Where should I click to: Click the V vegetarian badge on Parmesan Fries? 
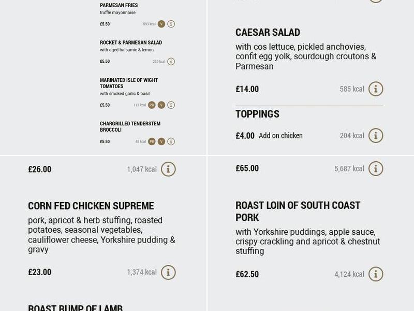(162, 23)
